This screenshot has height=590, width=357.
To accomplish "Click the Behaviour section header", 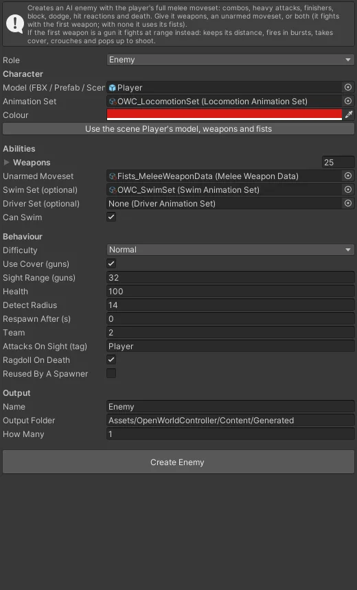I will pyautogui.click(x=23, y=236).
